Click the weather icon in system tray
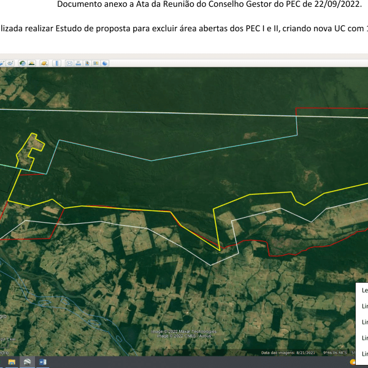368x368 pixels. (353, 362)
